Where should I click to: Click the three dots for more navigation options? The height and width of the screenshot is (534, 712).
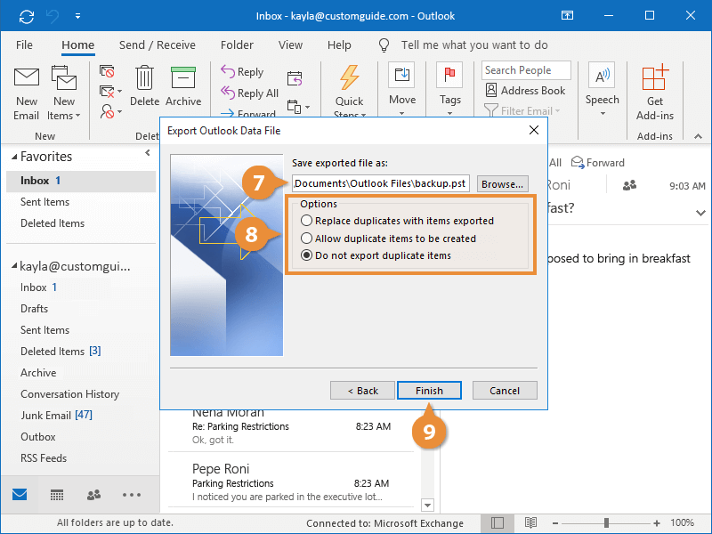[x=131, y=495]
